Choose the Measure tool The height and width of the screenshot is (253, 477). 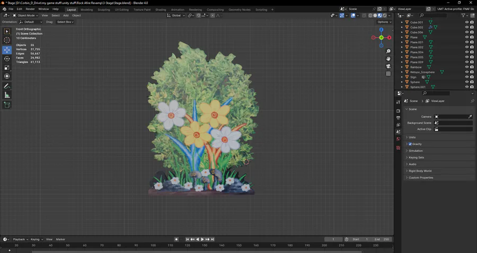7,95
